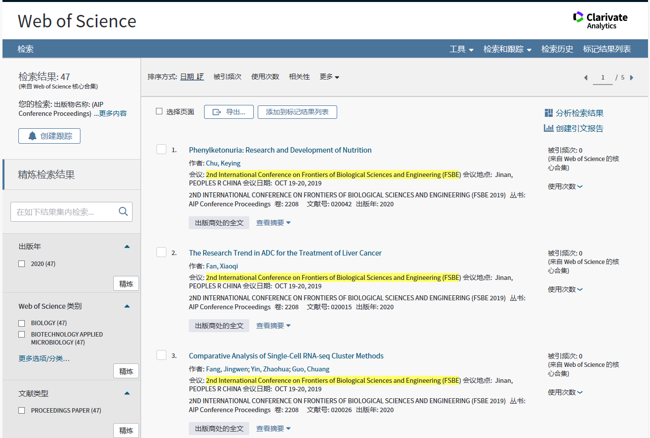Click the magnifier search icon in refine box
This screenshot has height=438, width=650.
pyautogui.click(x=123, y=212)
